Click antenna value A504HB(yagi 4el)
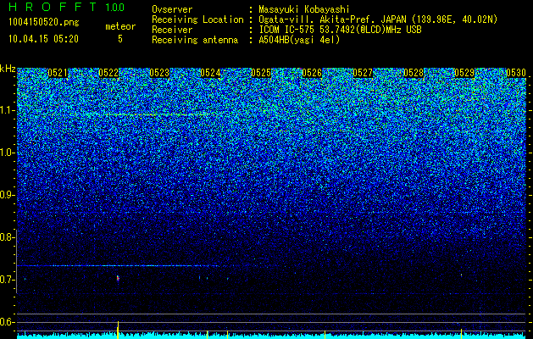The image size is (533, 339). (299, 40)
